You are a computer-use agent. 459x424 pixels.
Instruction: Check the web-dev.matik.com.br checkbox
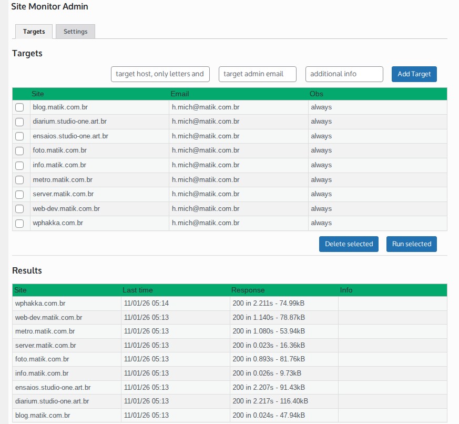coord(19,209)
